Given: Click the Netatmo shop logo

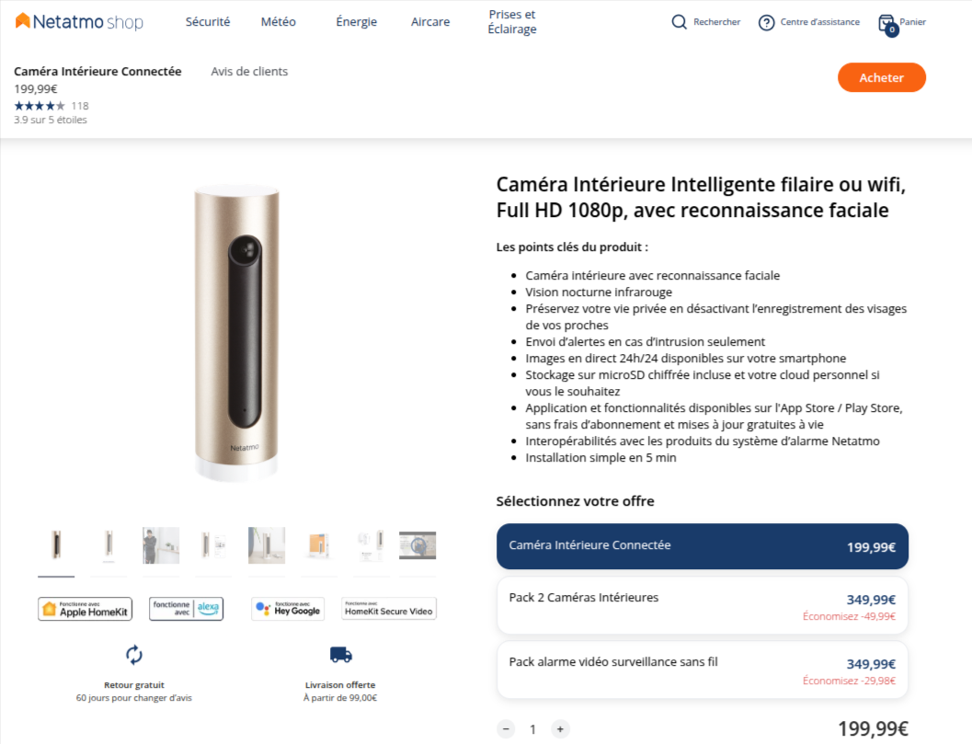Looking at the screenshot, I should pos(79,22).
